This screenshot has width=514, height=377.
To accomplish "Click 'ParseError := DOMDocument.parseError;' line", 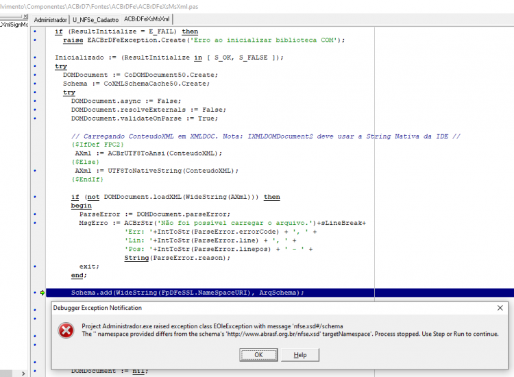I will click(155, 214).
